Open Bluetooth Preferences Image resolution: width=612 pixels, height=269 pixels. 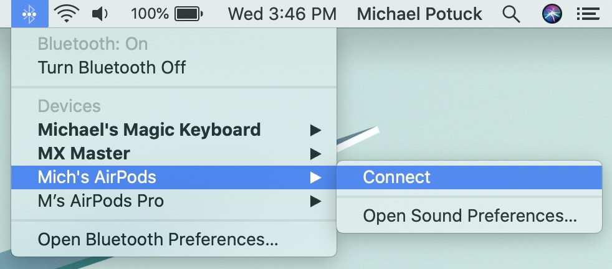click(158, 239)
